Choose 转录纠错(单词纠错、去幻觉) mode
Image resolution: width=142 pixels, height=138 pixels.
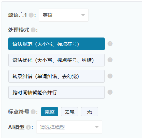[x=57, y=76]
